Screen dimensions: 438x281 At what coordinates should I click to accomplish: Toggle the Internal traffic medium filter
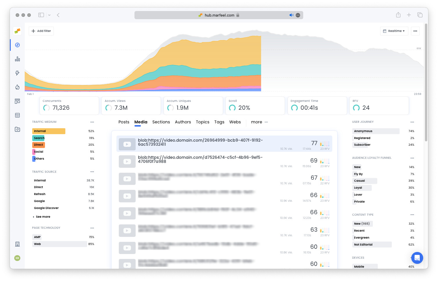pyautogui.click(x=49, y=131)
